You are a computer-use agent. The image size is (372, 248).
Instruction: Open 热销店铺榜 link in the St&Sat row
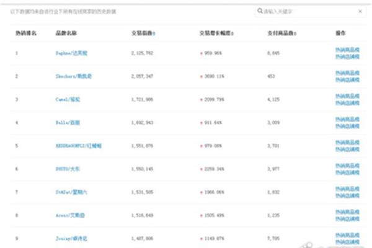347,195
